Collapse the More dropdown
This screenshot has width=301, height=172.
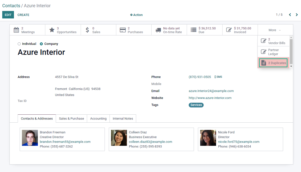(x=275, y=30)
